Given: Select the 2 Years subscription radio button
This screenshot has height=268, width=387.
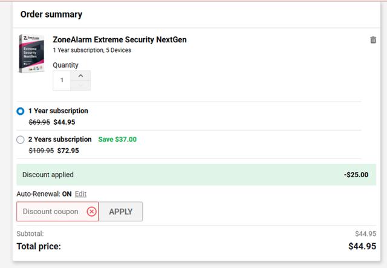Looking at the screenshot, I should click(x=21, y=140).
